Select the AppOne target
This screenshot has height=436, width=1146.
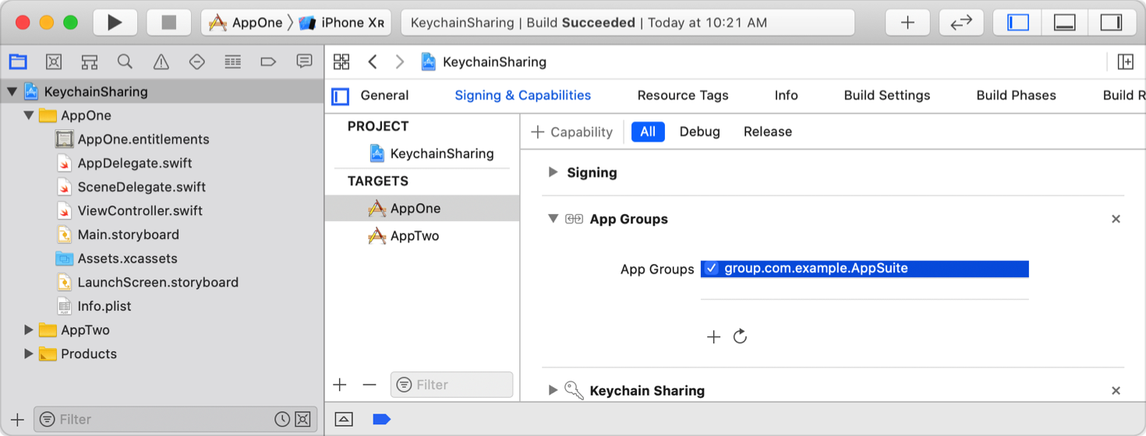coord(422,208)
